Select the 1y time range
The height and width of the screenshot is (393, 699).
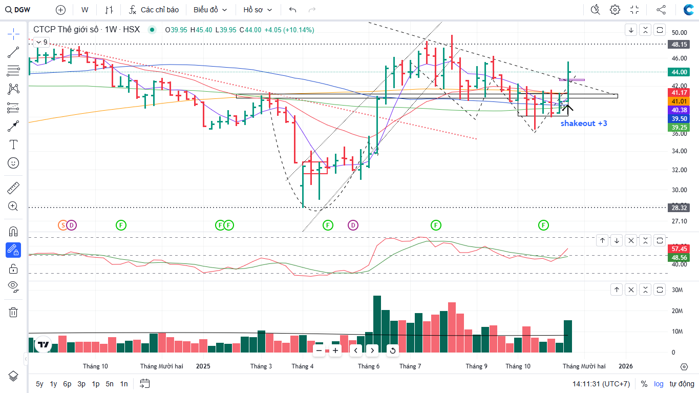pyautogui.click(x=53, y=384)
